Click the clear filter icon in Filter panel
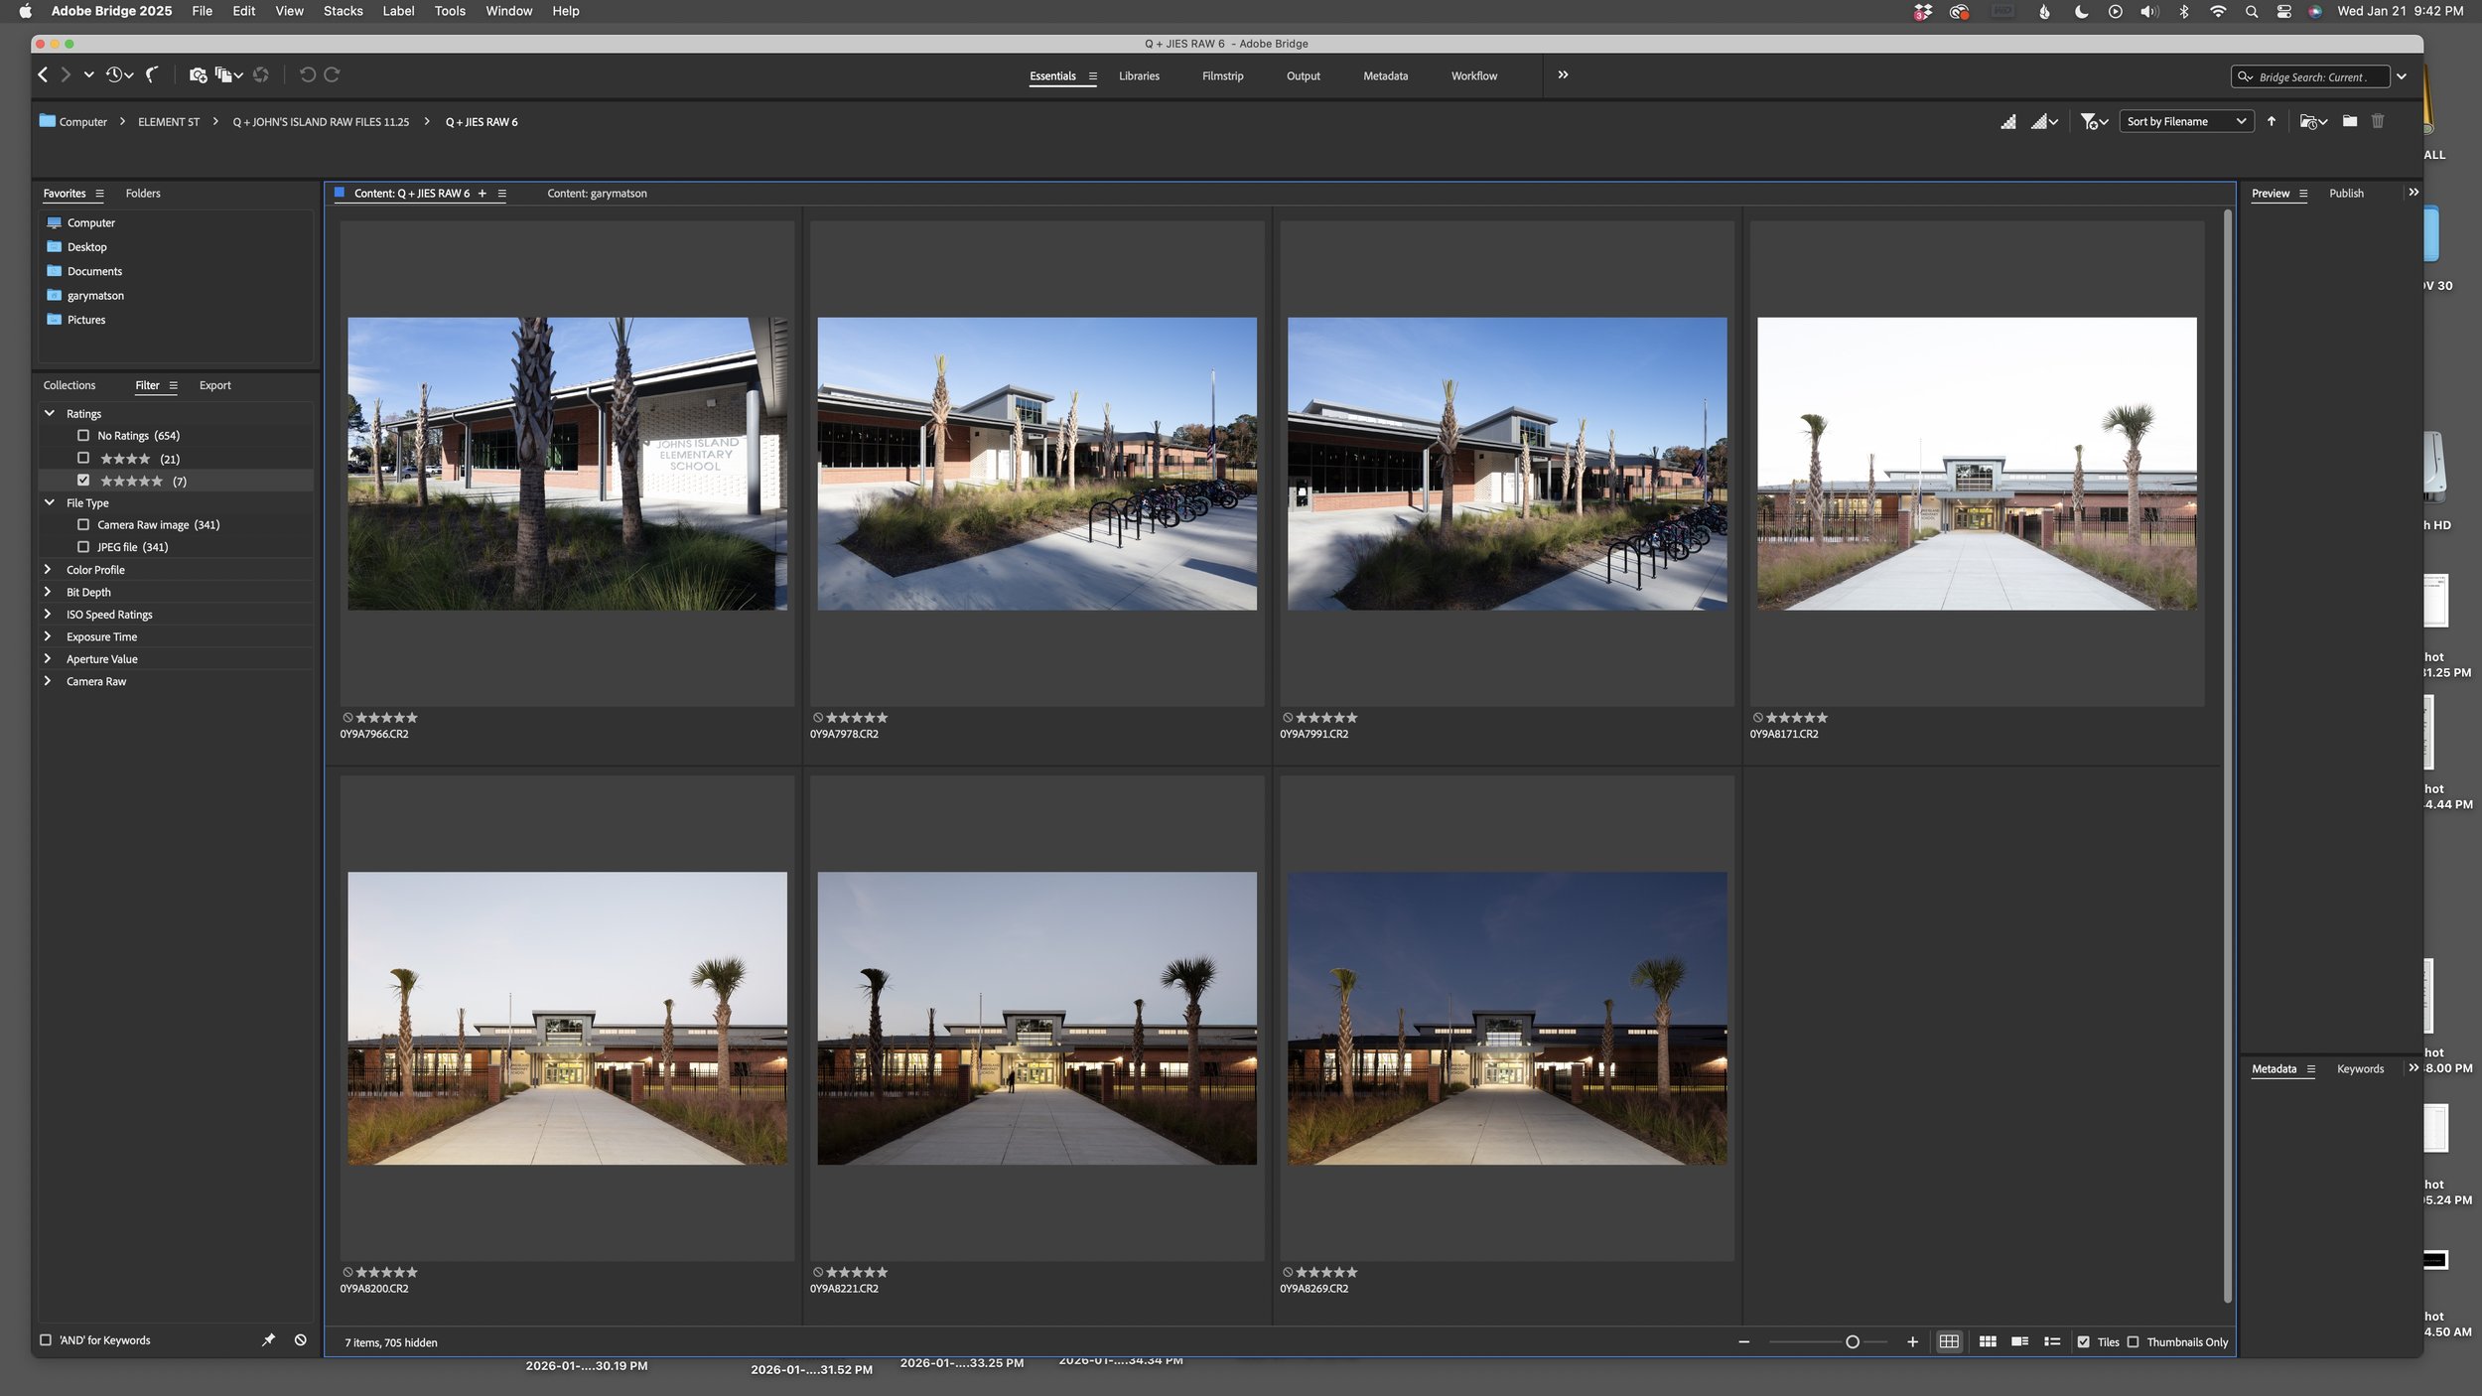 [300, 1339]
